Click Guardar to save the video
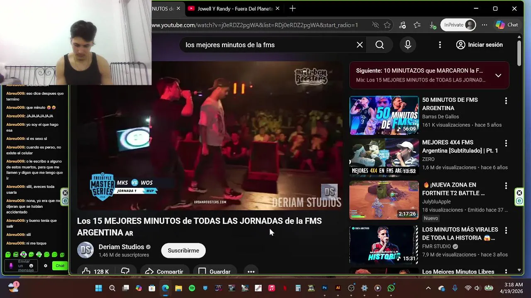This screenshot has width=531, height=298. (214, 272)
